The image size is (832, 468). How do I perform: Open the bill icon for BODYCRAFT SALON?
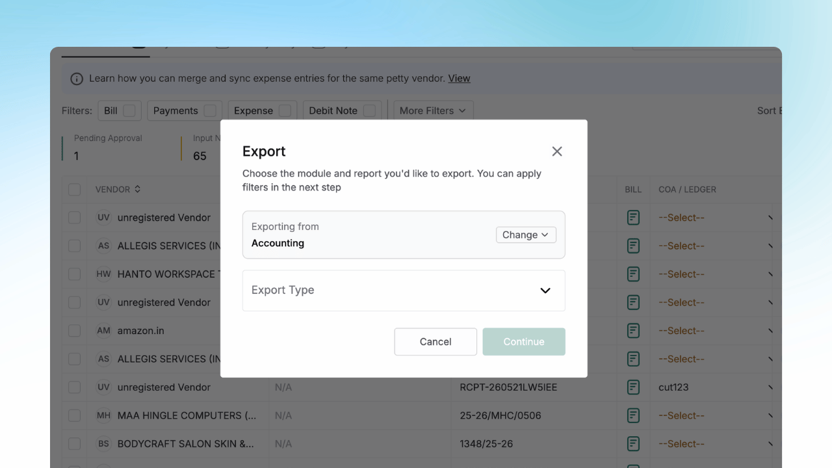633,444
